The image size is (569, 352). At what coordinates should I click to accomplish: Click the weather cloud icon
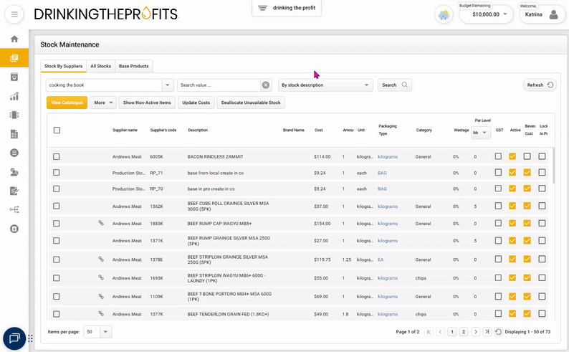pyautogui.click(x=444, y=14)
